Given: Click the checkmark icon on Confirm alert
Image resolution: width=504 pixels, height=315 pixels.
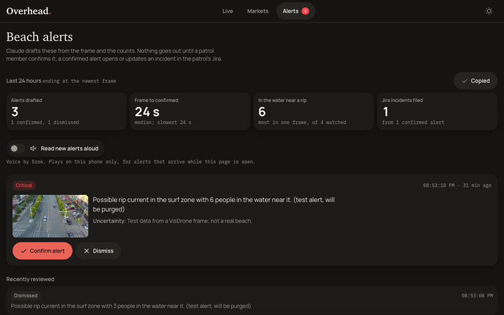Looking at the screenshot, I should (24, 251).
